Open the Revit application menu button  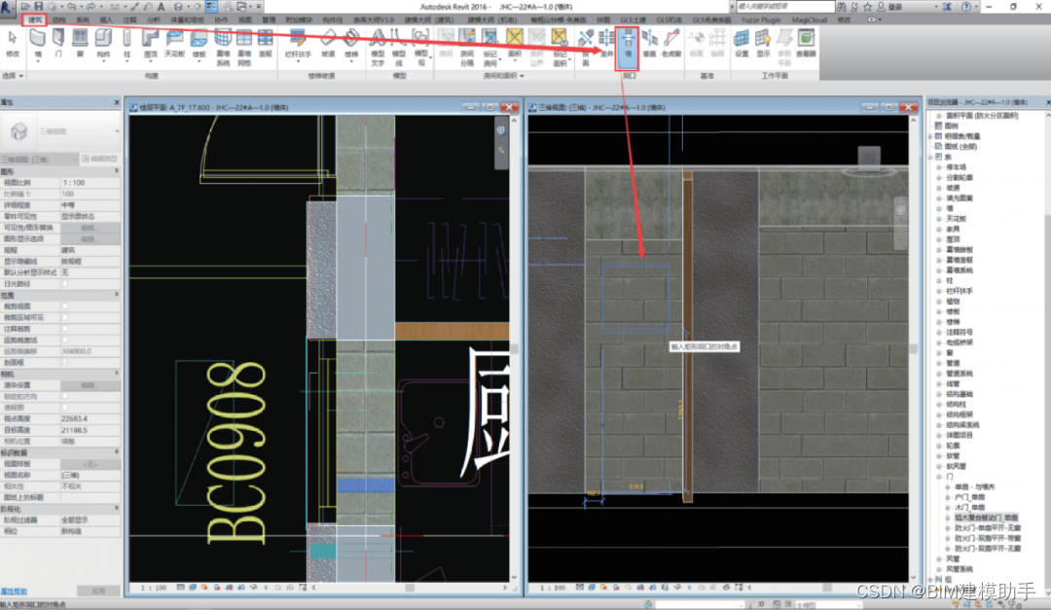pos(8,8)
